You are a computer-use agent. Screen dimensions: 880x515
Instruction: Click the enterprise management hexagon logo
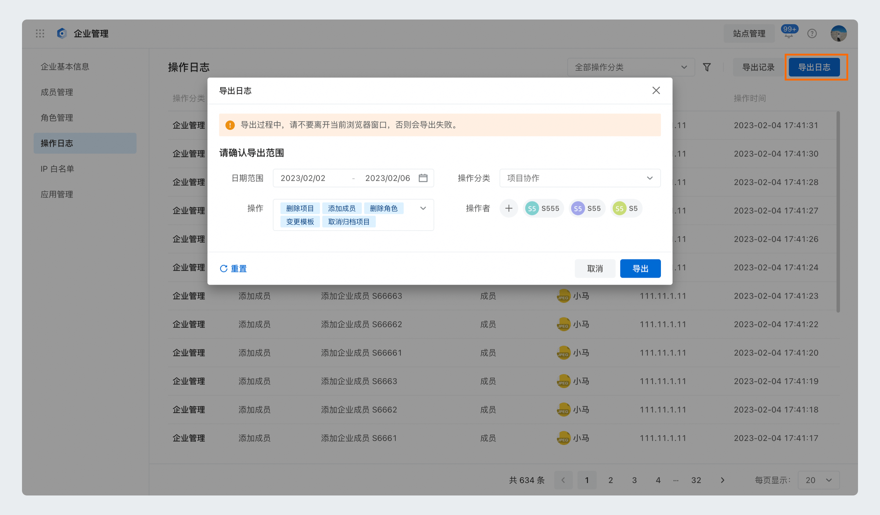point(62,34)
